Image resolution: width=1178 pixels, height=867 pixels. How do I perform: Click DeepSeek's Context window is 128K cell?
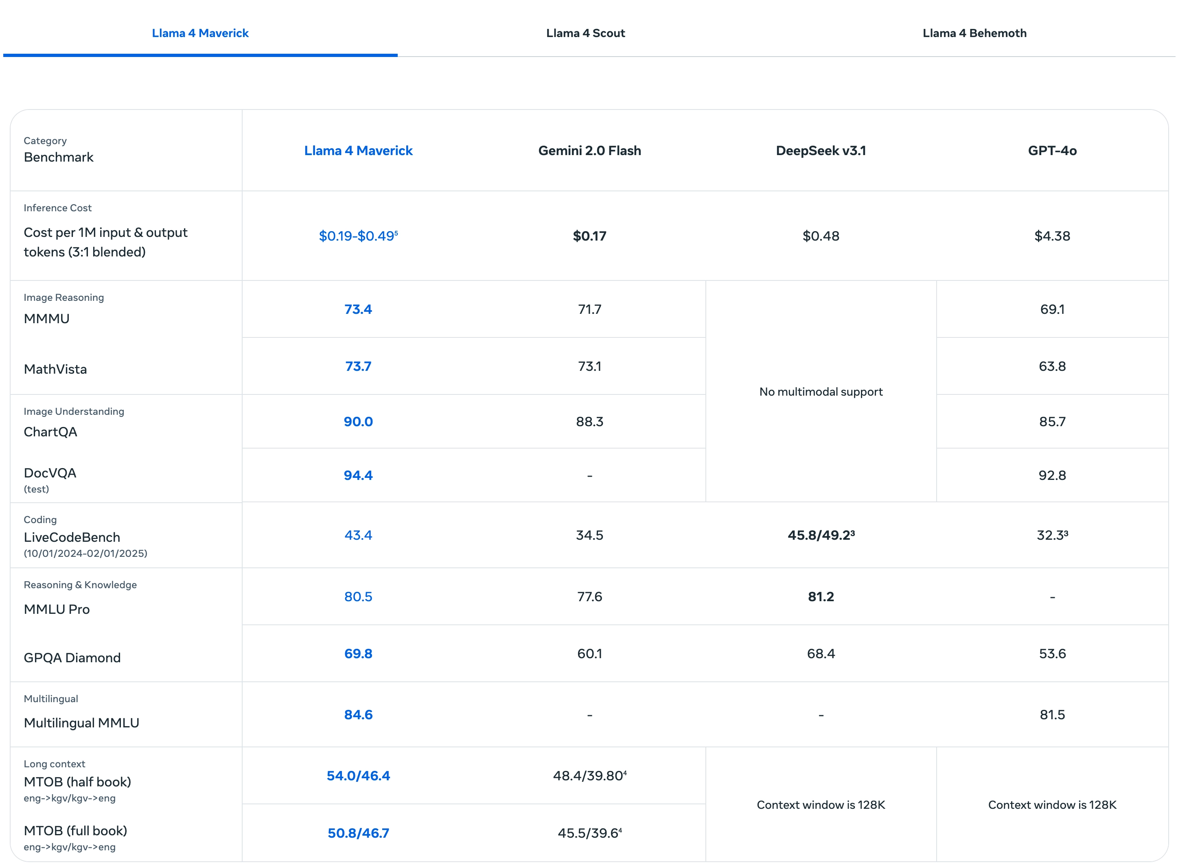821,805
